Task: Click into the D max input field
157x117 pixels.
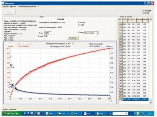Action: click(48, 36)
